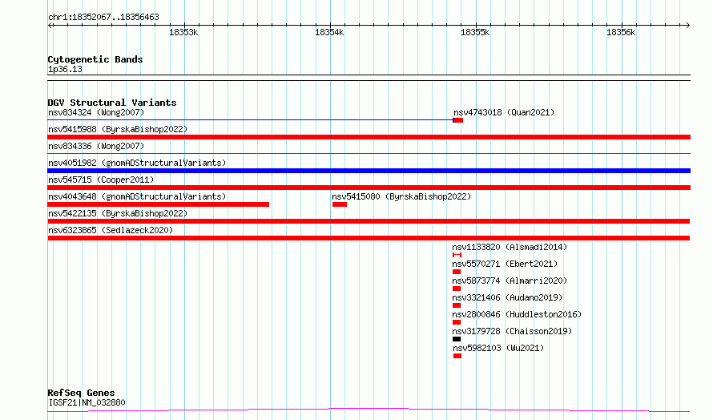Image resolution: width=713 pixels, height=420 pixels.
Task: Click the magenta IGSF21 gene line
Action: pos(369,410)
